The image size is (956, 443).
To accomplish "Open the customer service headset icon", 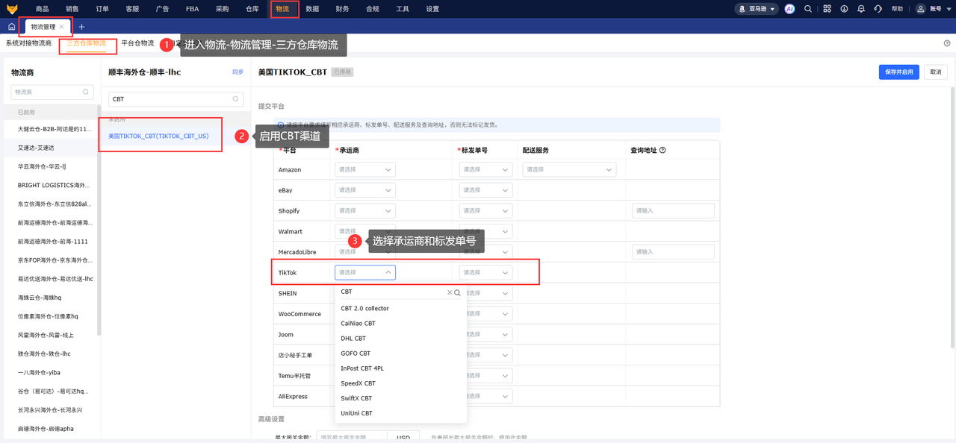I will [x=878, y=9].
